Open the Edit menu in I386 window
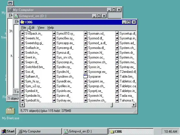 tap(32, 28)
